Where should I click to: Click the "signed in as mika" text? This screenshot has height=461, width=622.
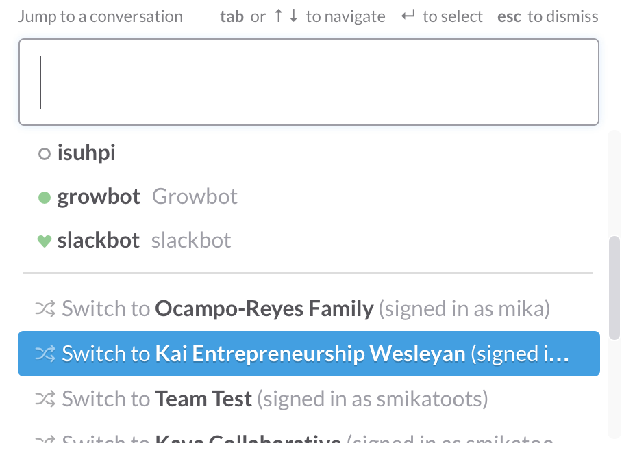click(x=465, y=309)
